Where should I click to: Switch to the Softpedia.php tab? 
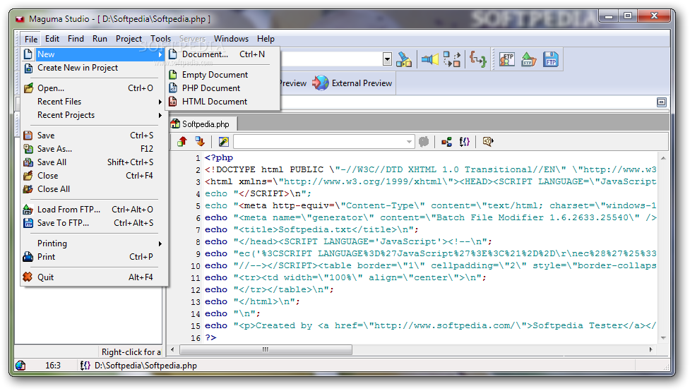203,124
